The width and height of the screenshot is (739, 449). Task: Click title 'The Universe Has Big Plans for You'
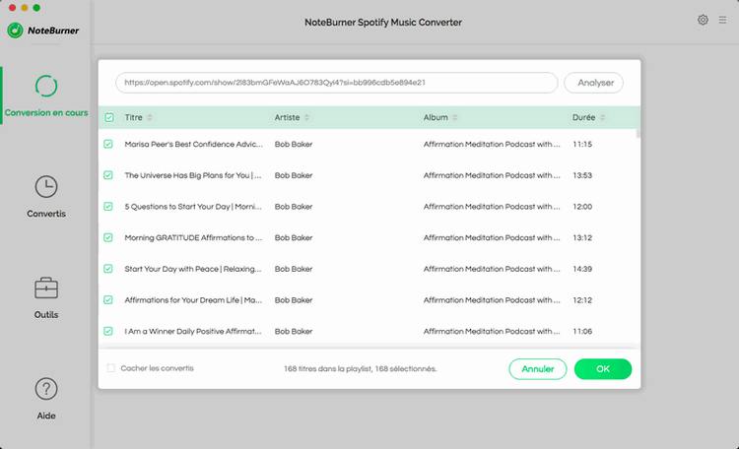pos(186,175)
